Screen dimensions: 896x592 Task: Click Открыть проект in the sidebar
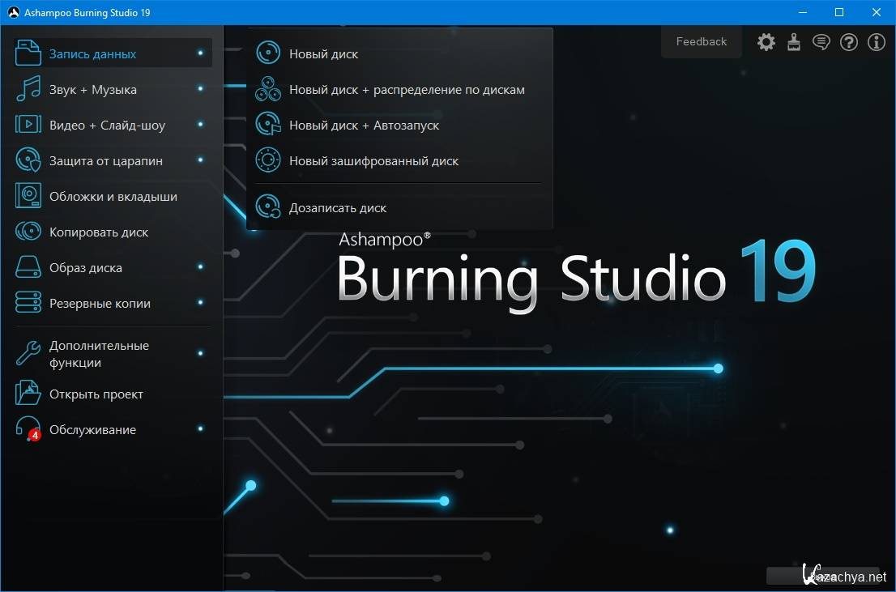(96, 394)
